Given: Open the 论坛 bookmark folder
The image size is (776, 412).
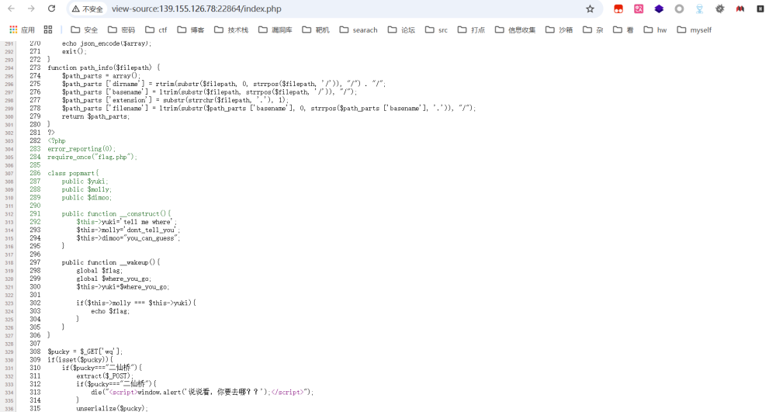Looking at the screenshot, I should click(x=401, y=29).
